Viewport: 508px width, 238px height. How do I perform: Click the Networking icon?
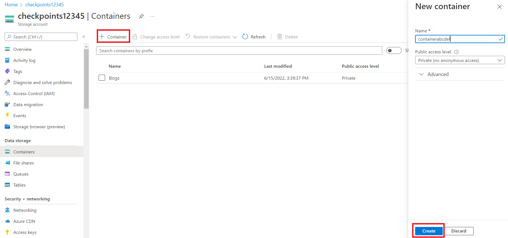(x=7, y=210)
